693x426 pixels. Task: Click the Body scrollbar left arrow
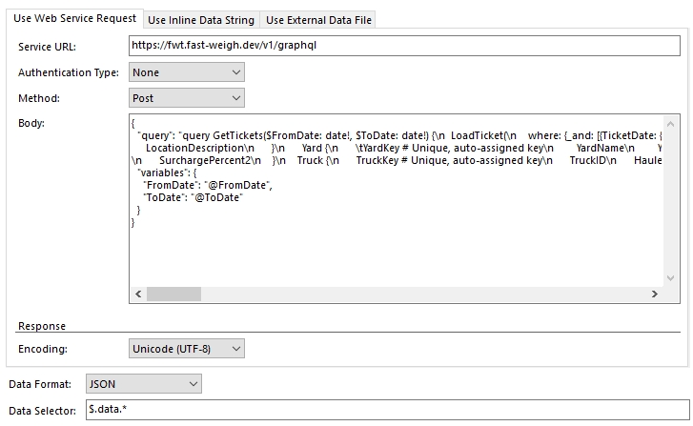137,294
